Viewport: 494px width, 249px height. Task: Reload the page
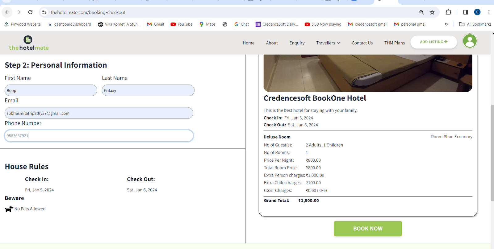click(30, 12)
